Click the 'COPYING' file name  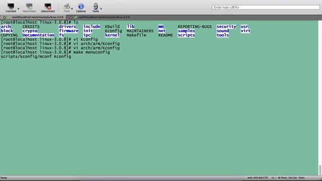point(9,35)
